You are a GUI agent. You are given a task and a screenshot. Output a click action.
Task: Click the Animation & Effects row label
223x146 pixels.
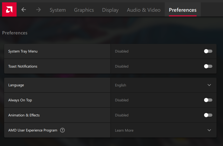click(24, 115)
